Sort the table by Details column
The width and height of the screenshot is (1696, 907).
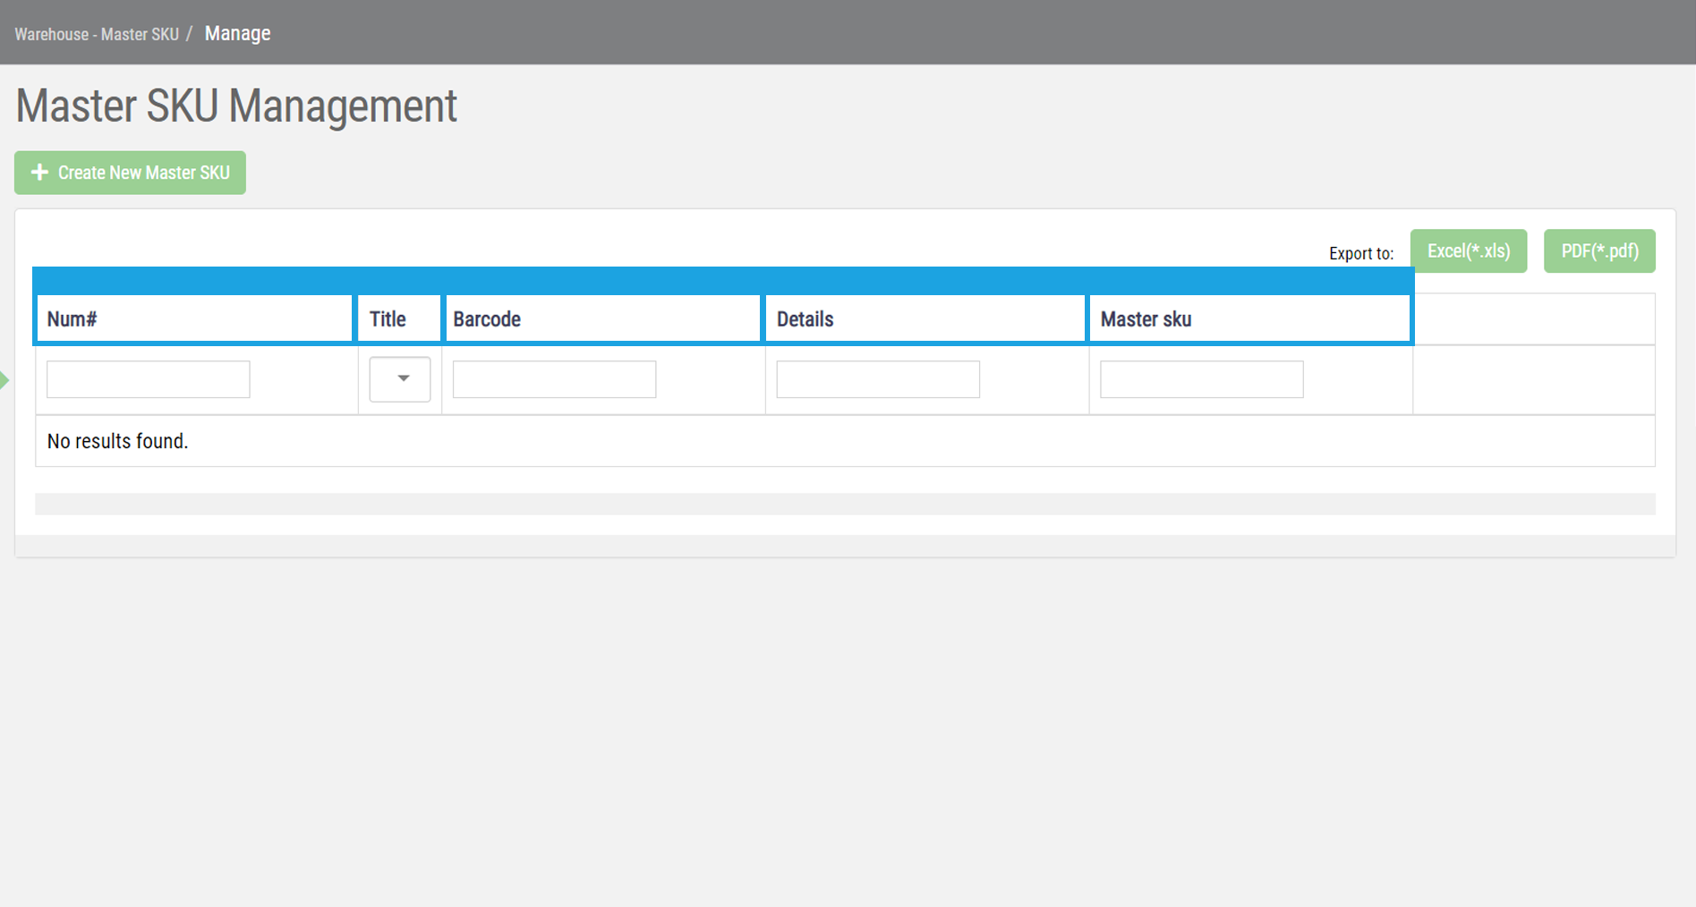pos(925,318)
